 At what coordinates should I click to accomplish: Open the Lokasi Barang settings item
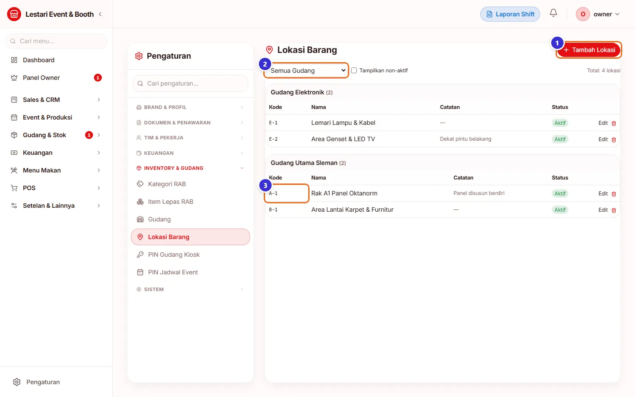coord(190,237)
